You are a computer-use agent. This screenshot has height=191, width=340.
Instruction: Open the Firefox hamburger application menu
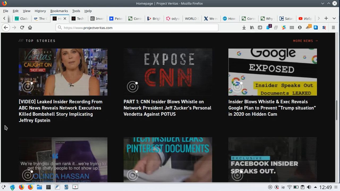pos(333,28)
